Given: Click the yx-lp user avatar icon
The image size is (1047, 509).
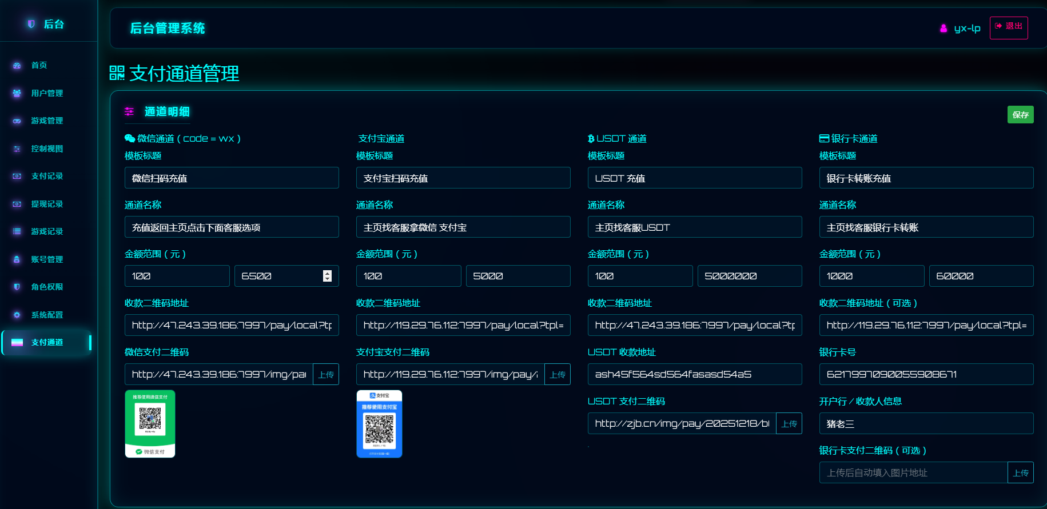Looking at the screenshot, I should point(944,28).
